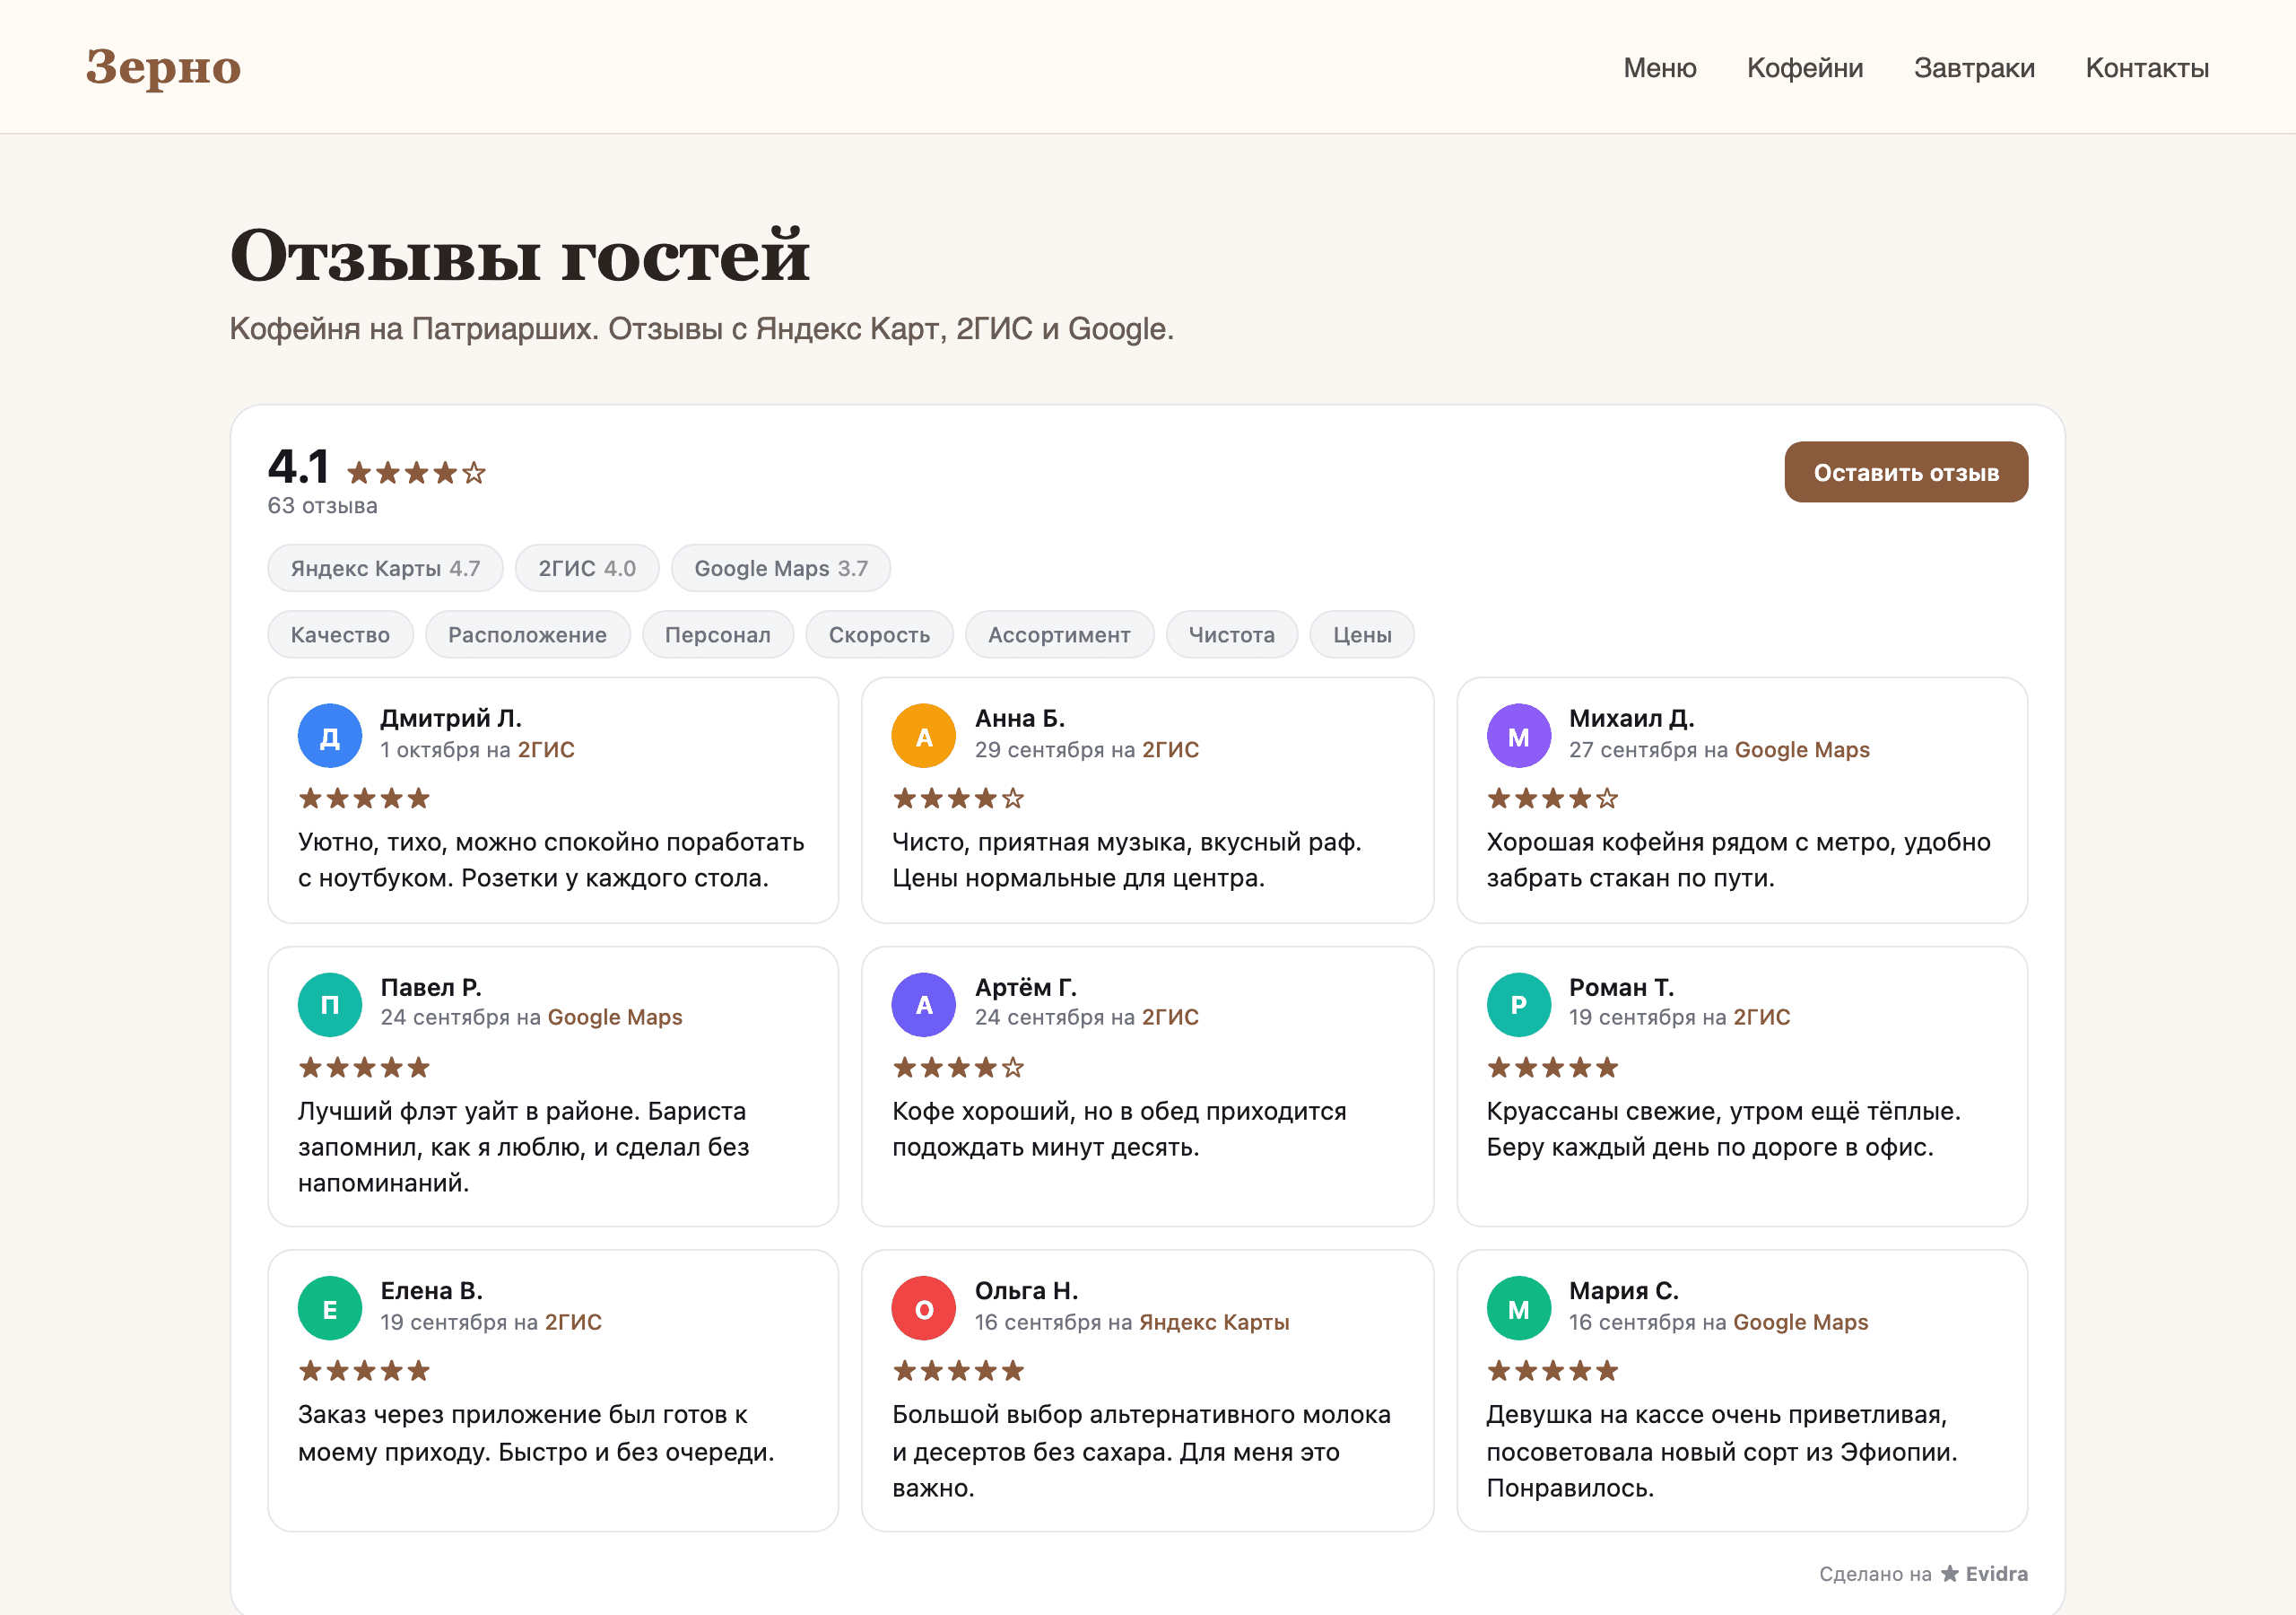Viewport: 2296px width, 1615px height.
Task: Click Мария С. green avatar
Action: click(x=1518, y=1309)
